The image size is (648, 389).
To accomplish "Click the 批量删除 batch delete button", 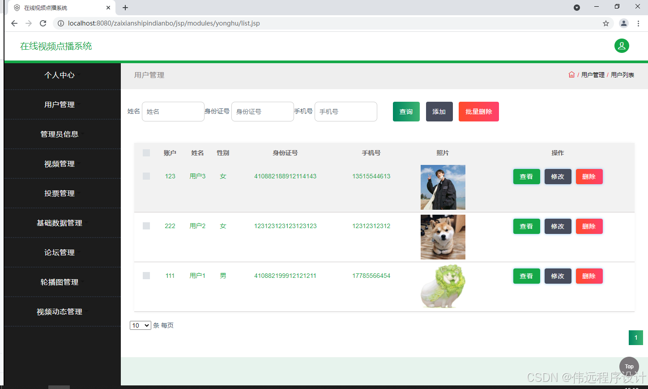I will click(x=479, y=112).
